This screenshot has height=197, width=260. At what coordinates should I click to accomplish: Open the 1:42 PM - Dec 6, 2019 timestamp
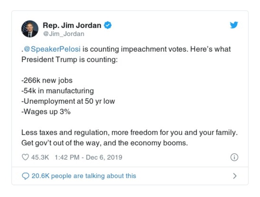[88, 157]
